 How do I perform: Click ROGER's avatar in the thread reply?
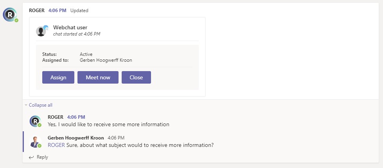pos(36,121)
